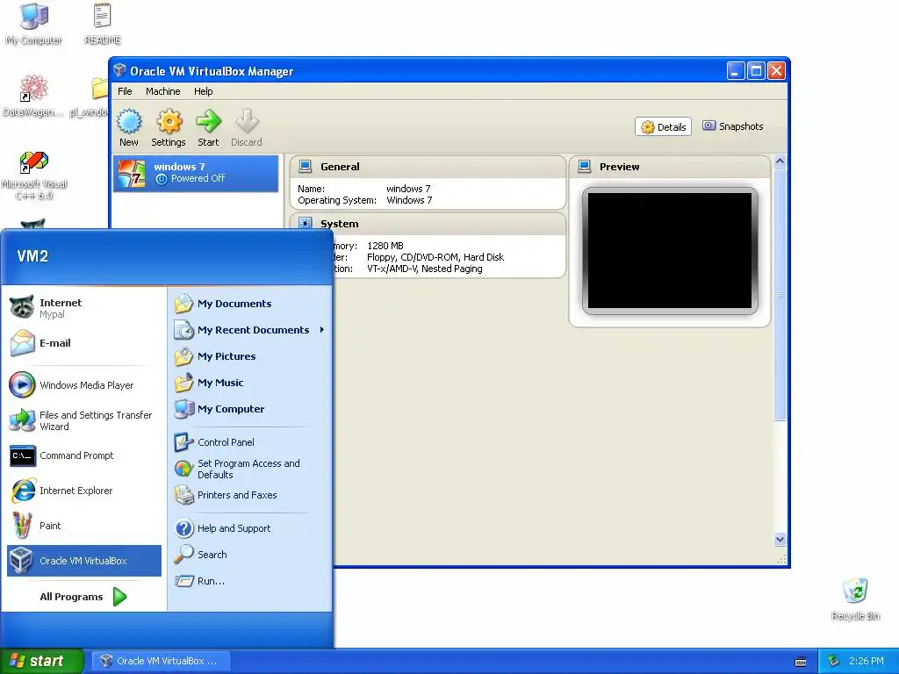Click the vertical scrollbar thumb in details pane
The width and height of the screenshot is (899, 674).
(780, 295)
